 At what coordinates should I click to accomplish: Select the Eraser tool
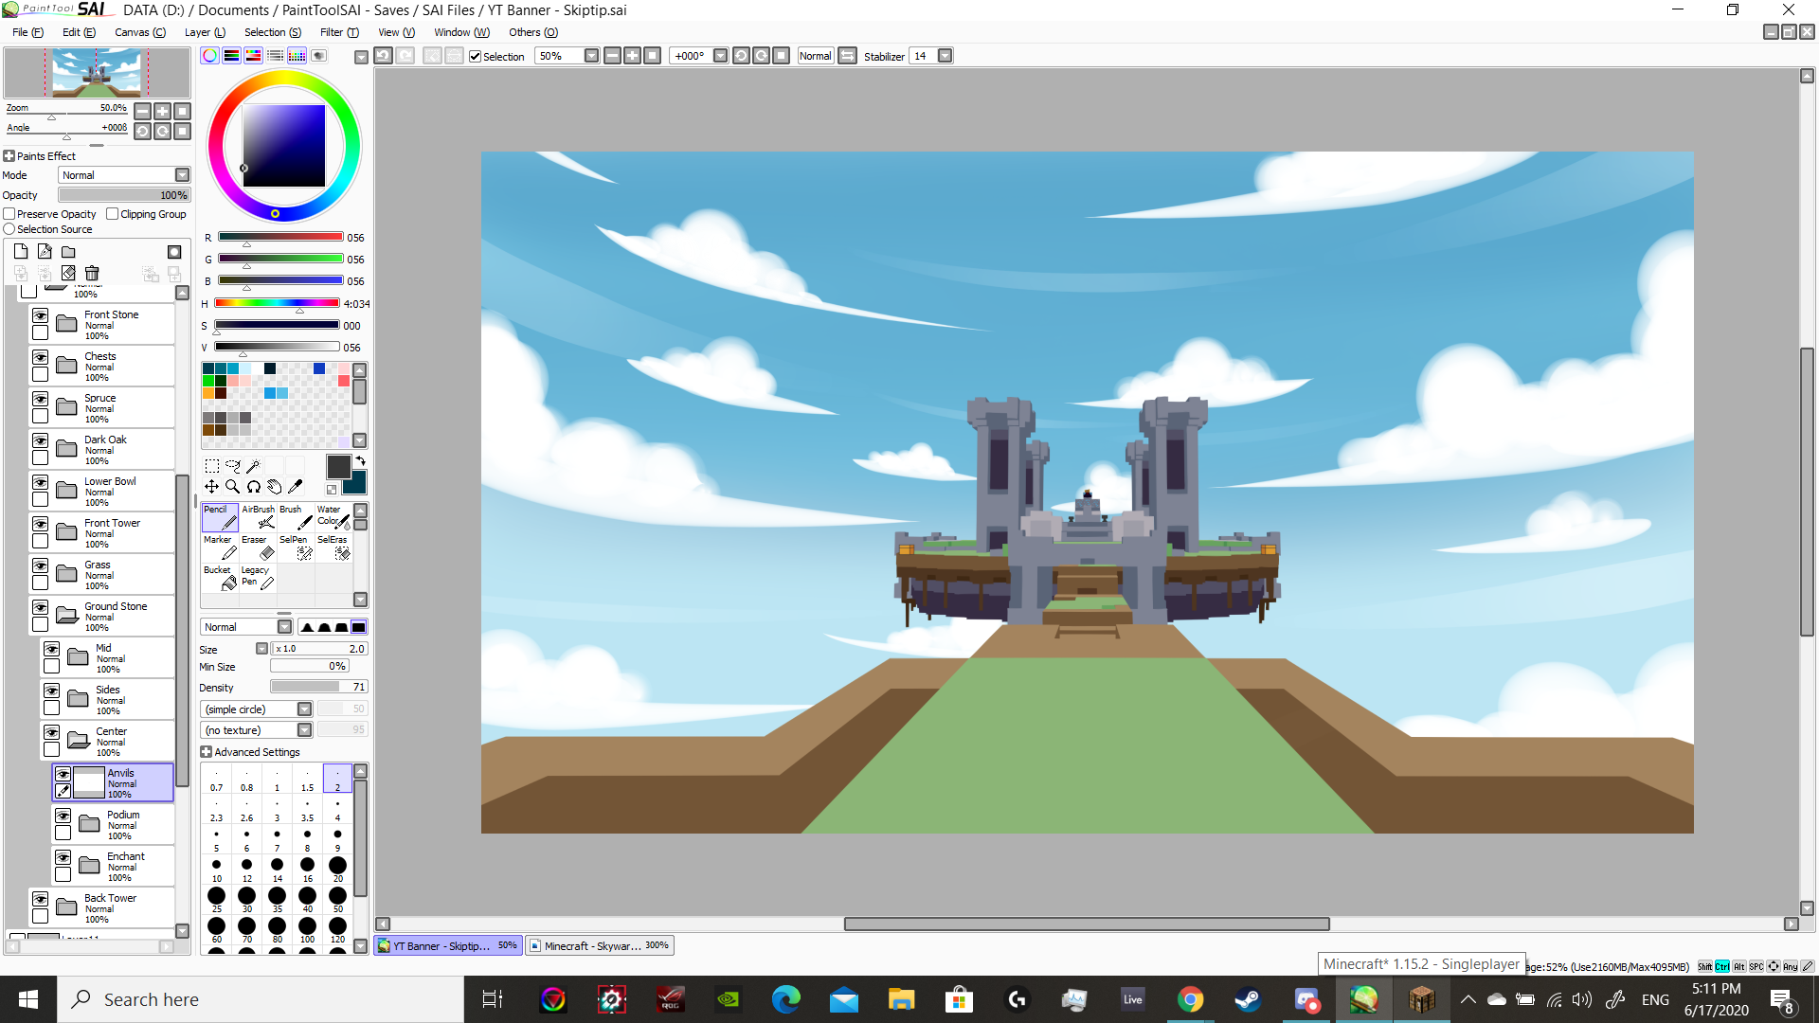(x=258, y=547)
